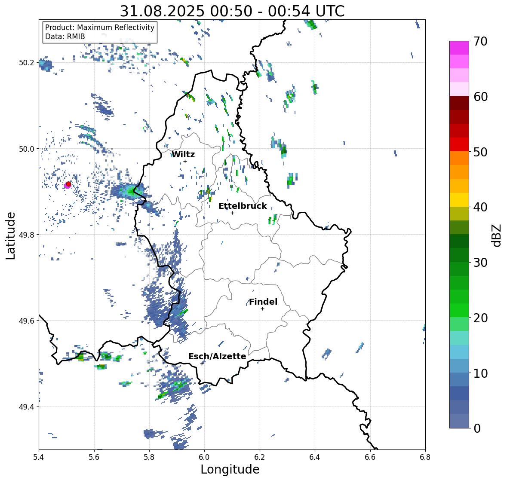
Task: Click the Wiltz city label
Action: 183,154
